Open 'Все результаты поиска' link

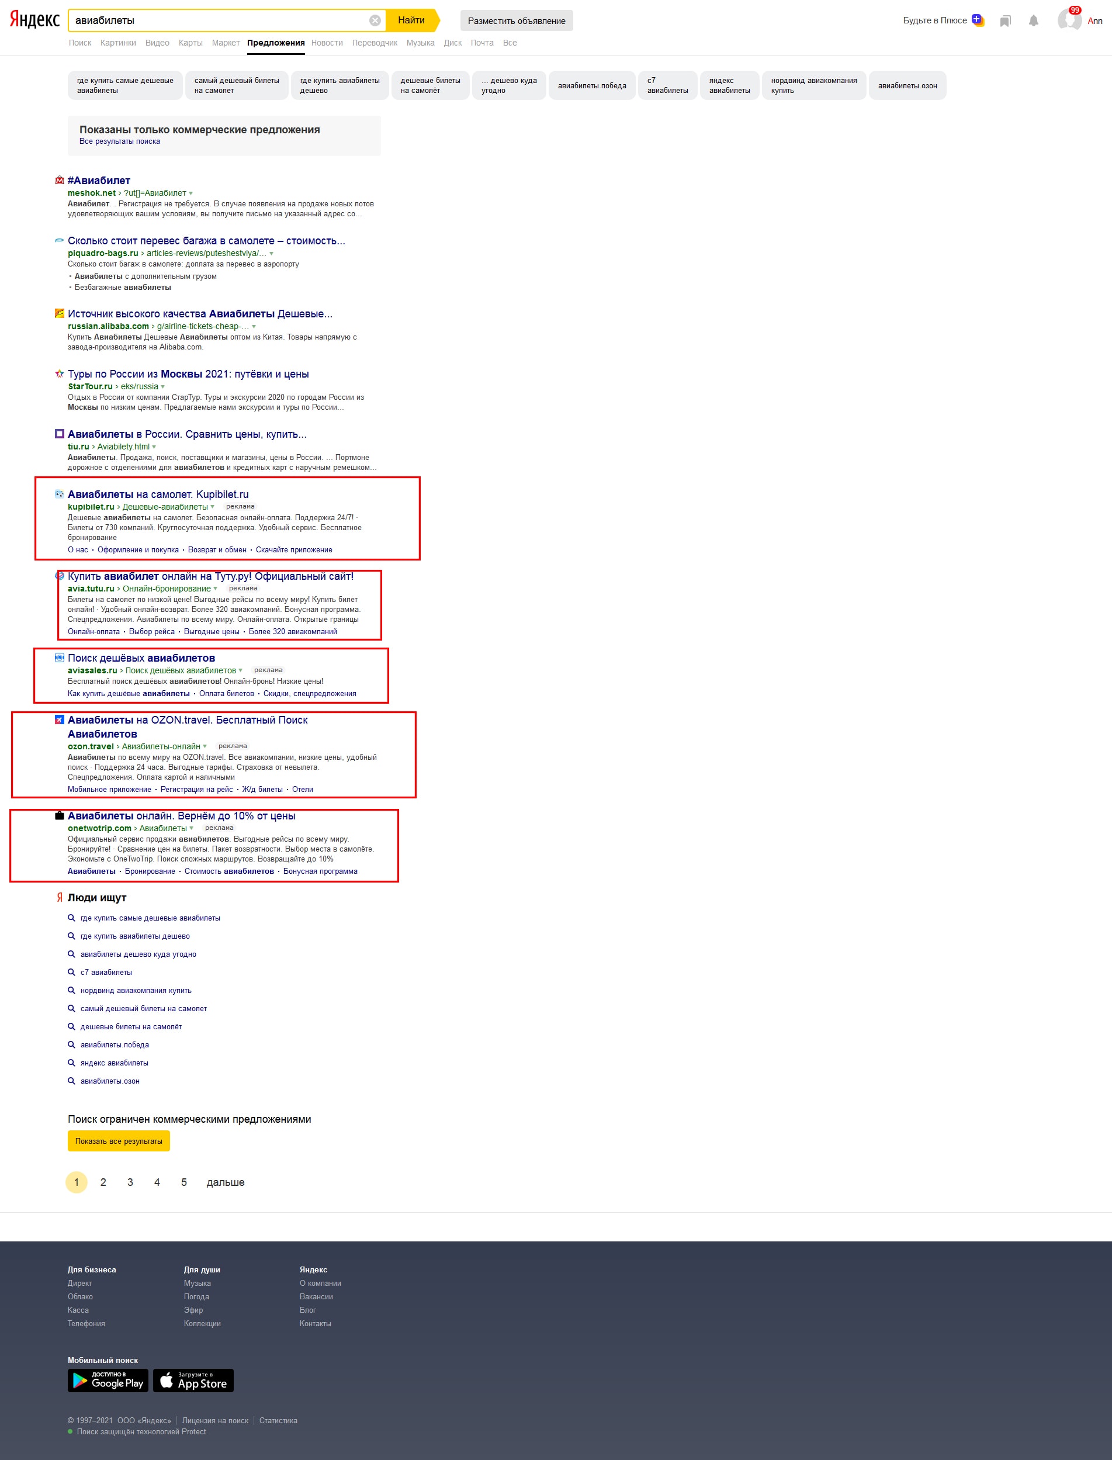pos(119,141)
